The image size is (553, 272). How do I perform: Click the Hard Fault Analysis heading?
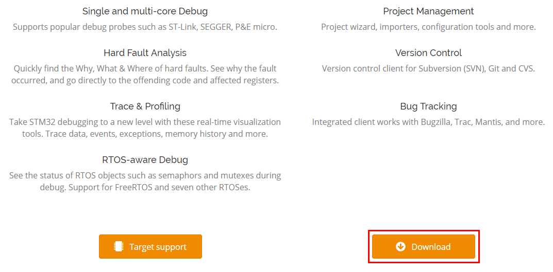pyautogui.click(x=145, y=53)
